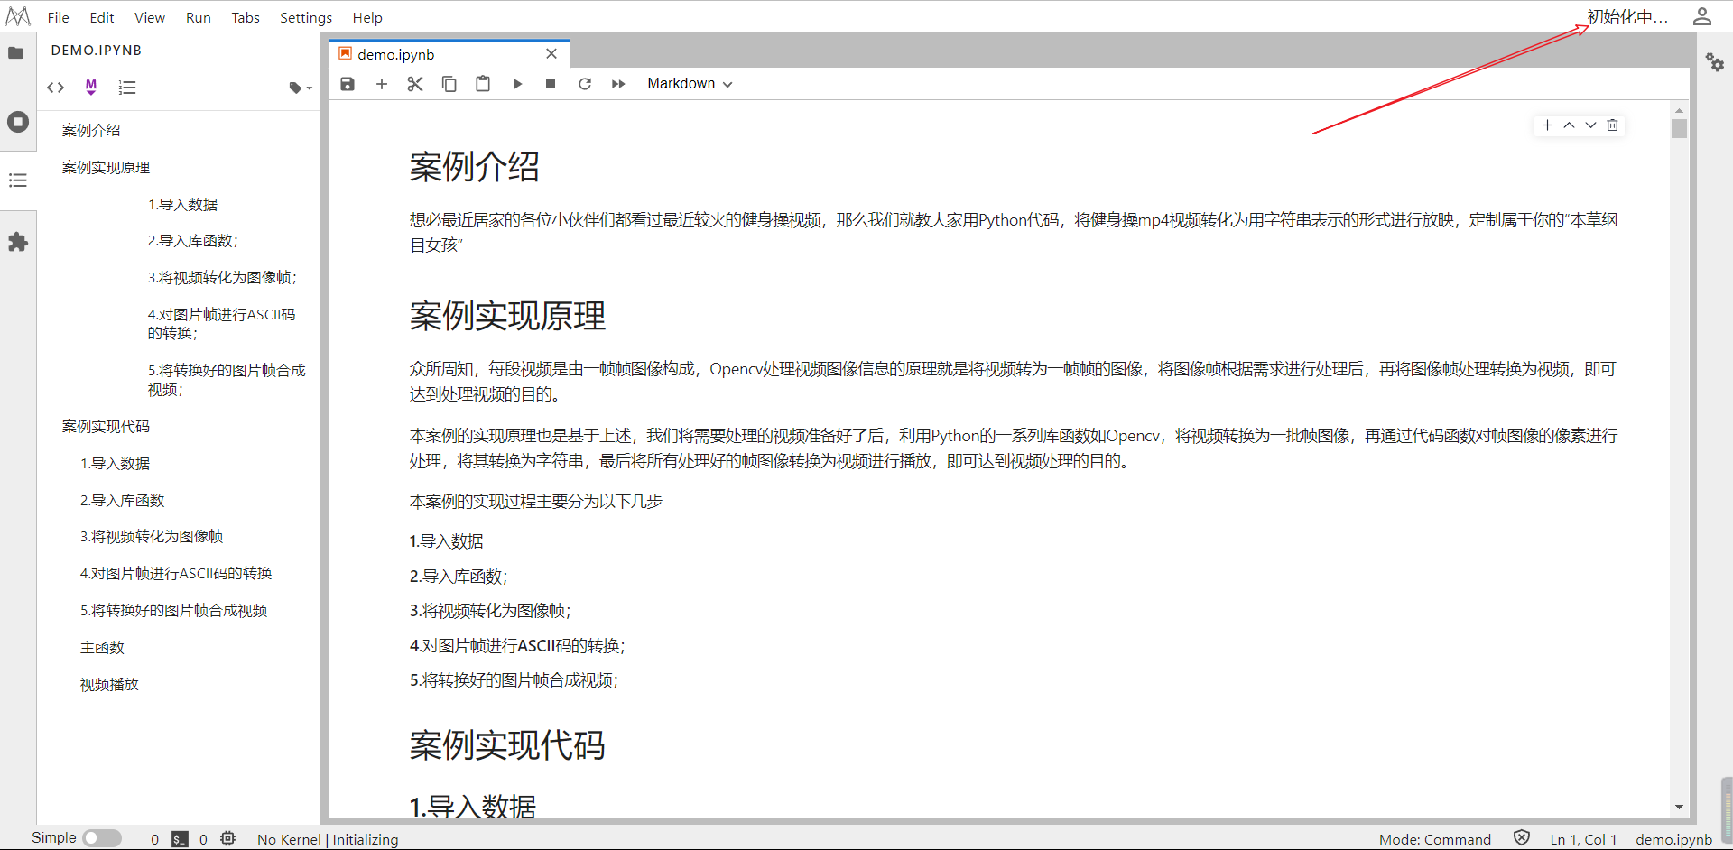
Task: Jump to 视频播放 in the contents list
Action: (x=109, y=684)
